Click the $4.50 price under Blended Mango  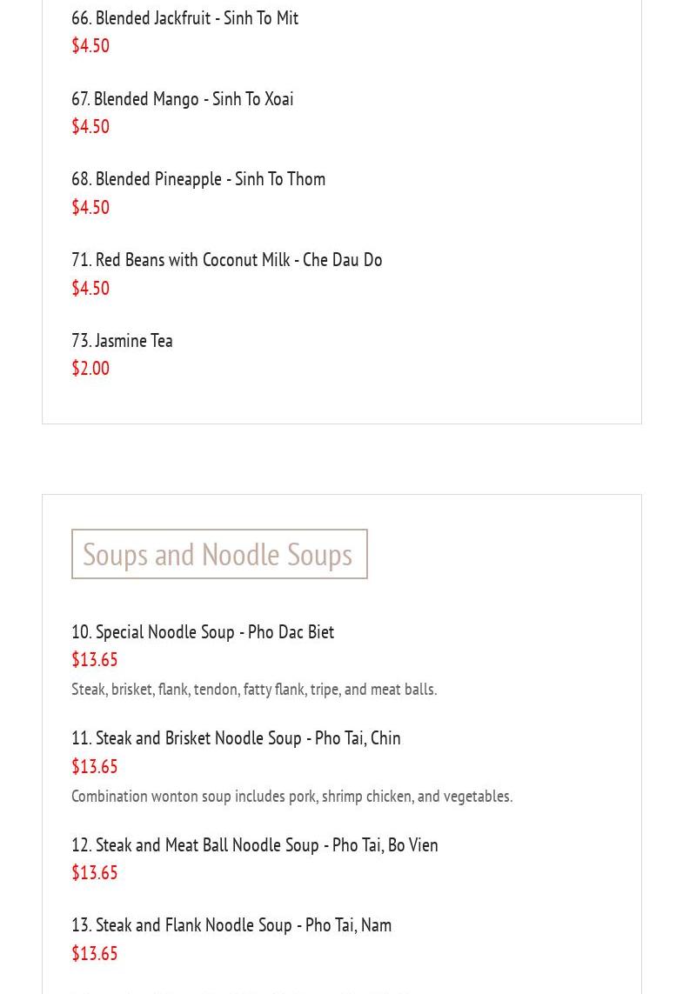pos(90,127)
